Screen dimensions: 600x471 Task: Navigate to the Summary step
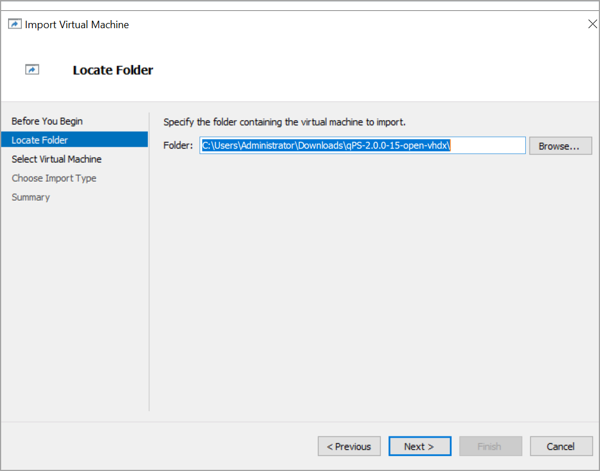point(30,197)
